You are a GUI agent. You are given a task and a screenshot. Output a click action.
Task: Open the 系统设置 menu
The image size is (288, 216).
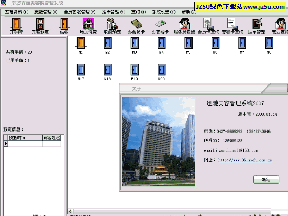(164, 12)
